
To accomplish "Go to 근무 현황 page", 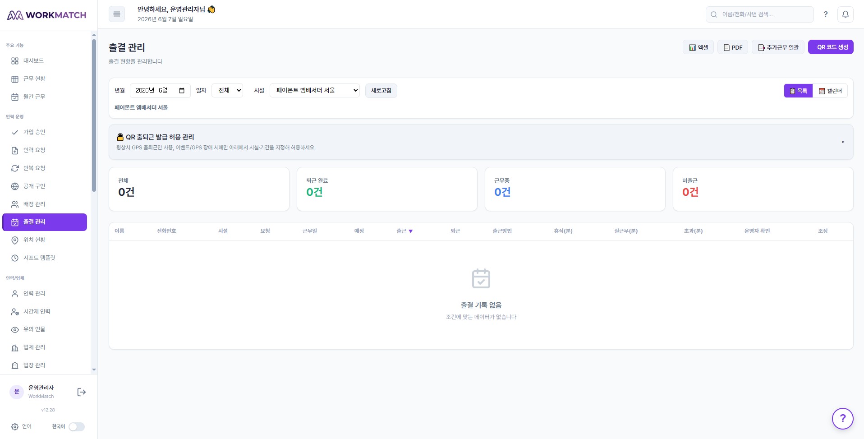I will [45, 79].
